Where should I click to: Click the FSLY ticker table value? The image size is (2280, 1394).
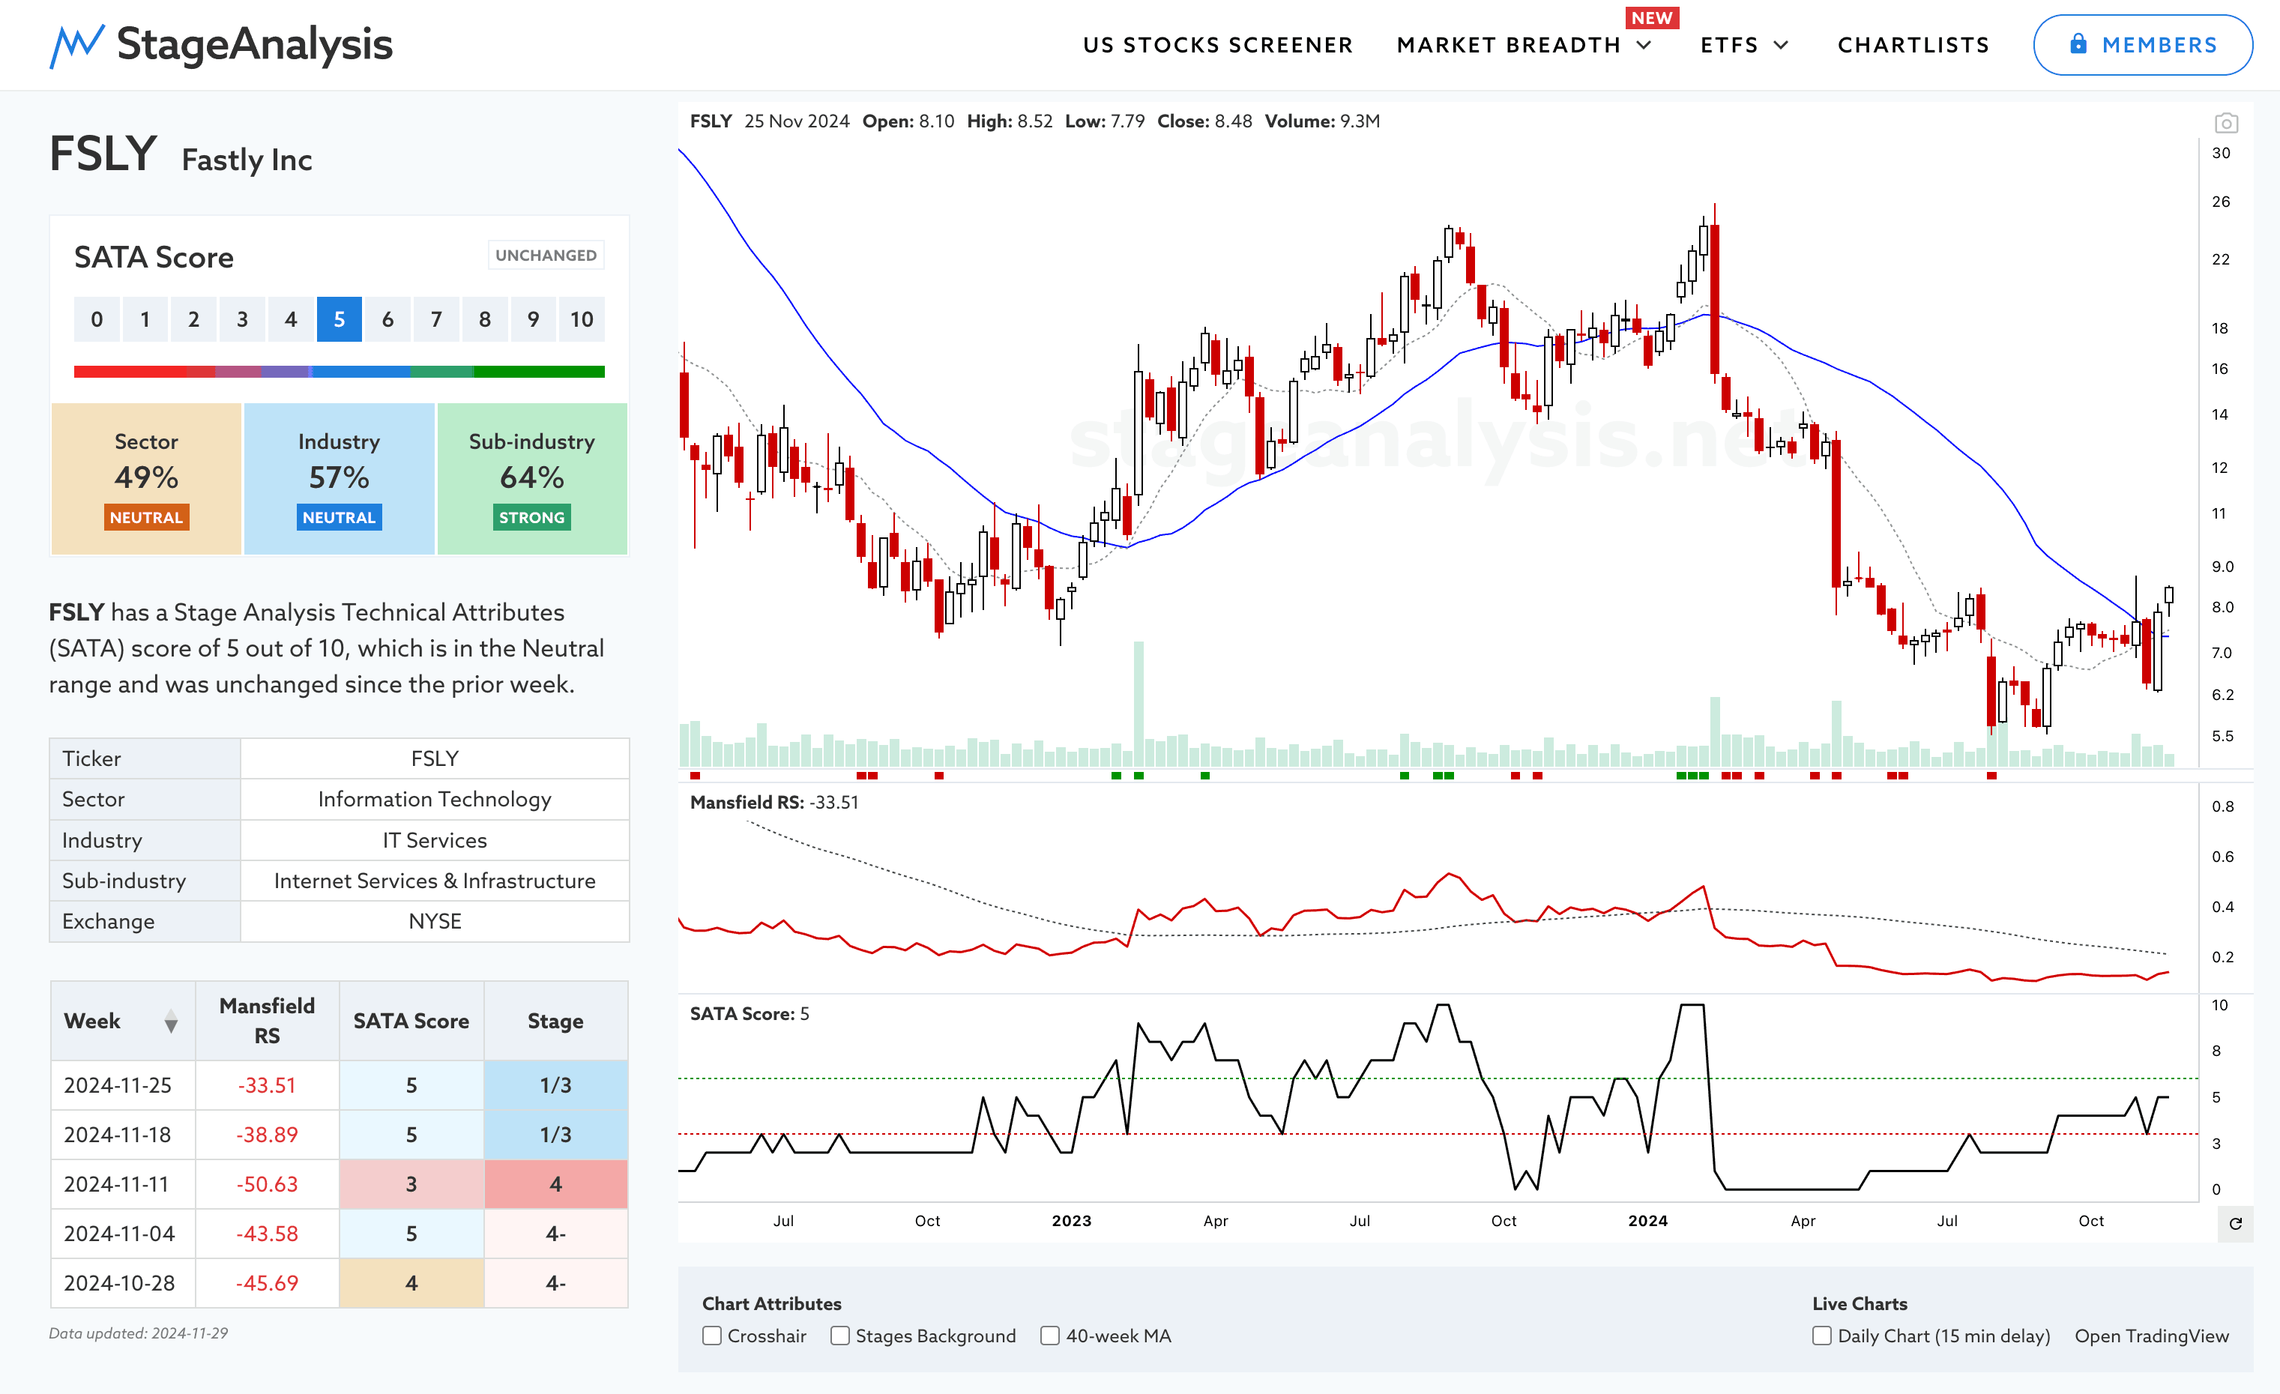434,758
